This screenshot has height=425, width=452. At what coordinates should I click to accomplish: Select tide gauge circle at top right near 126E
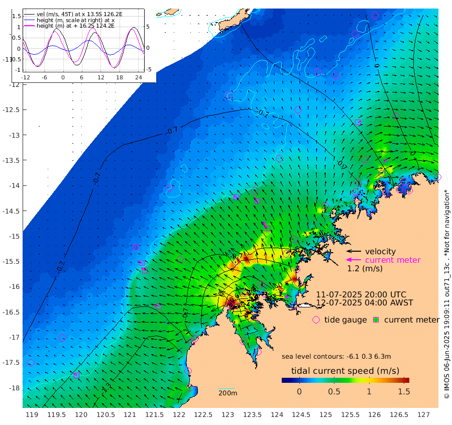click(375, 15)
